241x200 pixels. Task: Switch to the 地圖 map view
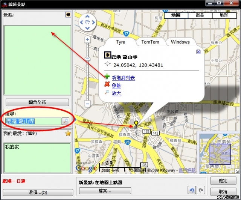tap(176, 15)
